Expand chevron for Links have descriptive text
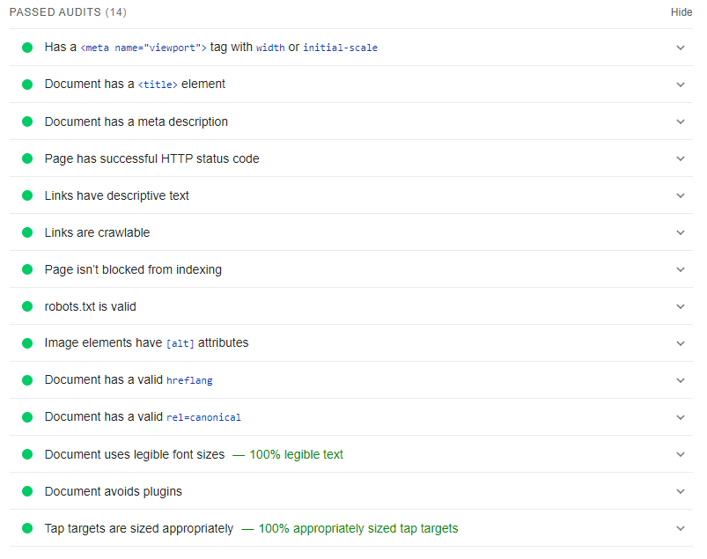 coord(681,195)
